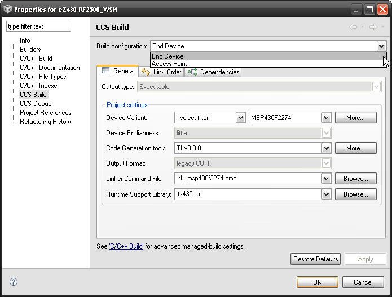Confirm with the OK button
The width and height of the screenshot is (392, 297).
click(x=317, y=282)
